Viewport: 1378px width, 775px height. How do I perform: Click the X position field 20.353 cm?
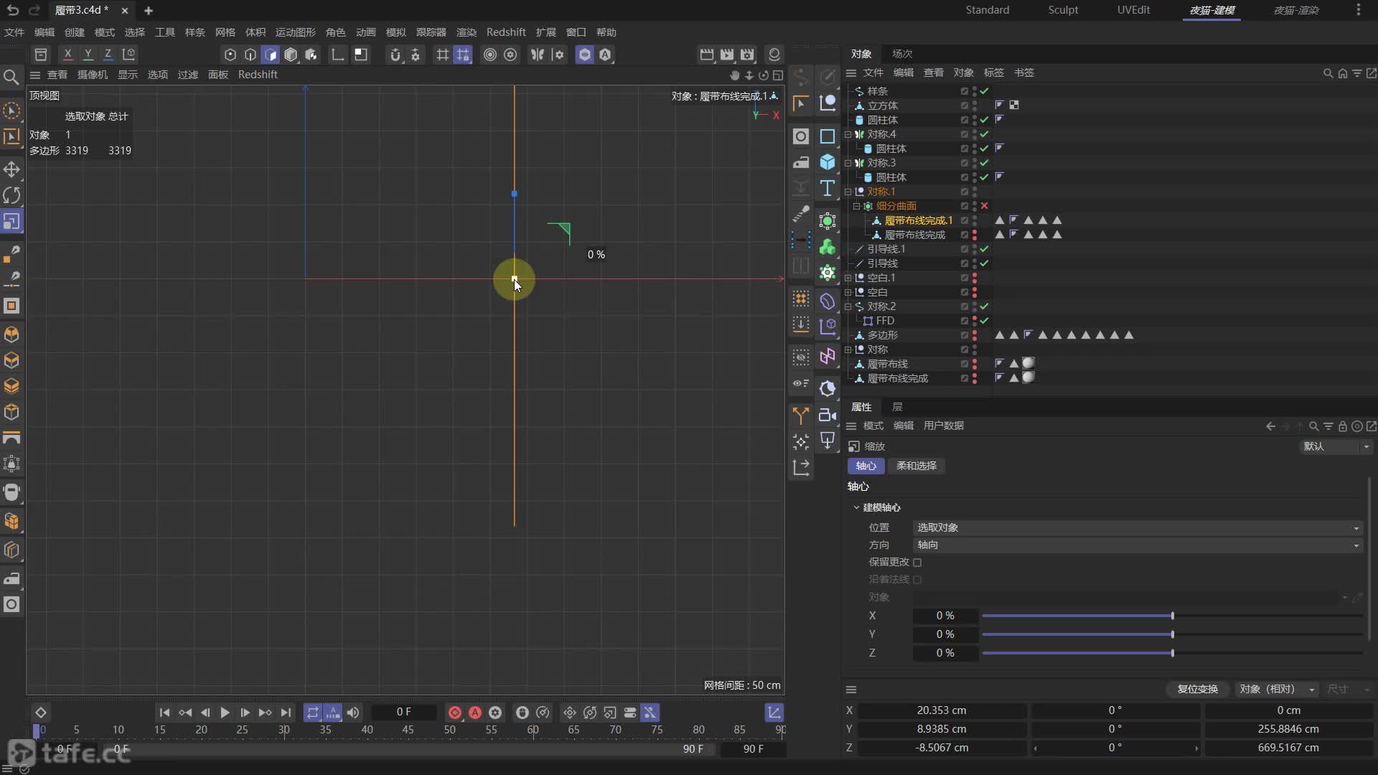pyautogui.click(x=942, y=710)
